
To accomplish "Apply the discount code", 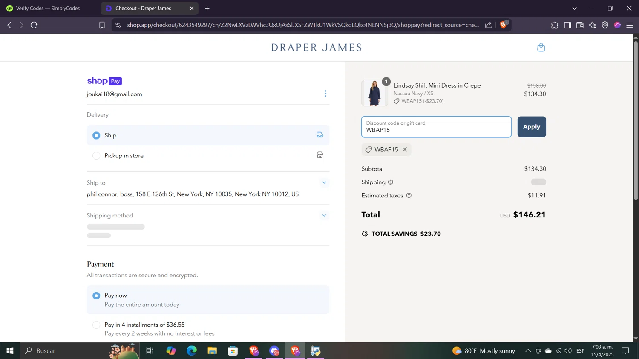I will 532,127.
